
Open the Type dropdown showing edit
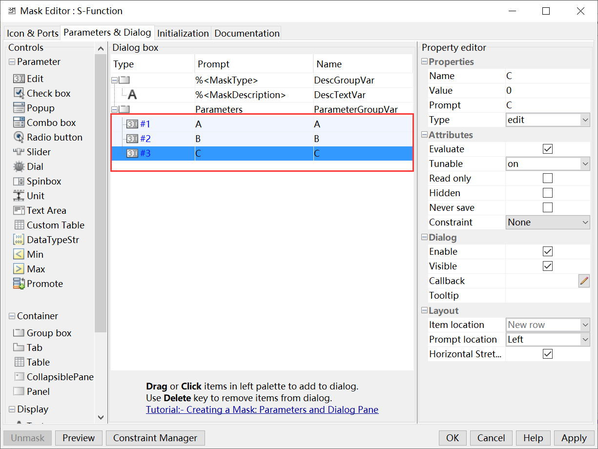point(548,120)
